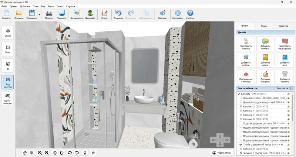Open Настройки gear settings
Image resolution: width=296 pixels, height=157 pixels.
(x=178, y=14)
